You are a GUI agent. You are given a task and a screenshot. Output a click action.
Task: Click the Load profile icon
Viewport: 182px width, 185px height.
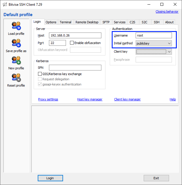[x=16, y=26]
